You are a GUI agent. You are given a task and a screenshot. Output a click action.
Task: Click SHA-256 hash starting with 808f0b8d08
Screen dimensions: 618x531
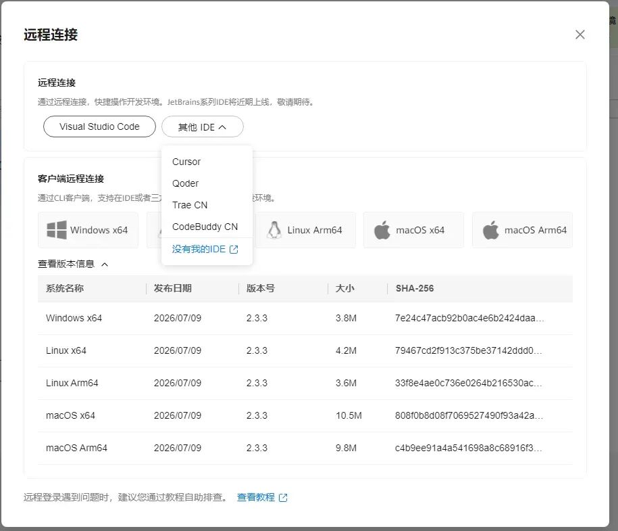[469, 415]
